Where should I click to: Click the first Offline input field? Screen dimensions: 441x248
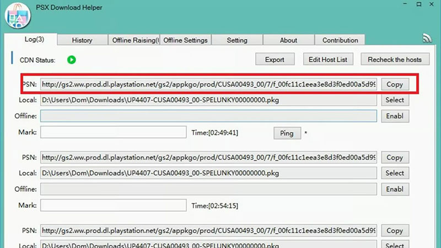208,116
